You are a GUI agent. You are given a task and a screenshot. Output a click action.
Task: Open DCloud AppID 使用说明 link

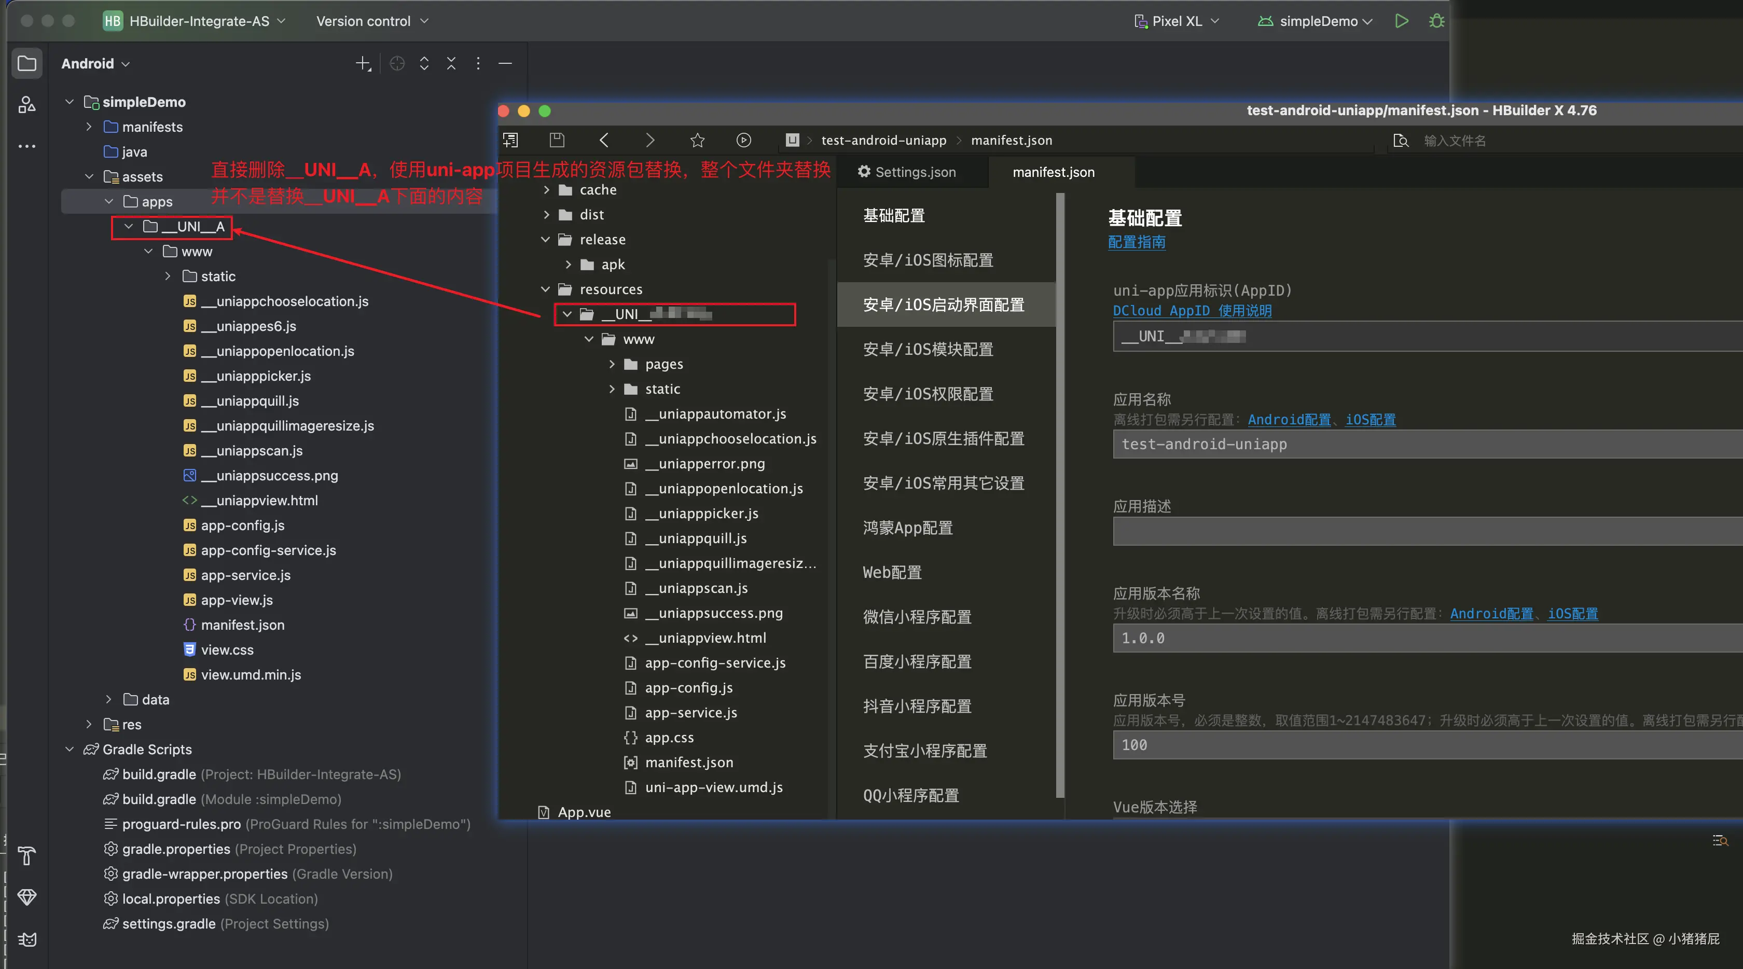tap(1192, 311)
